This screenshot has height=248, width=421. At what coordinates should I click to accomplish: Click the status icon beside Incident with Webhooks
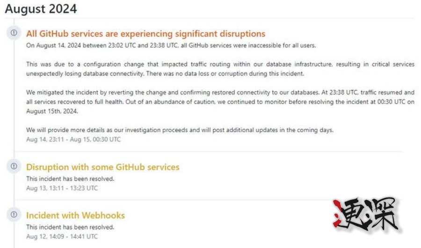coord(14,214)
